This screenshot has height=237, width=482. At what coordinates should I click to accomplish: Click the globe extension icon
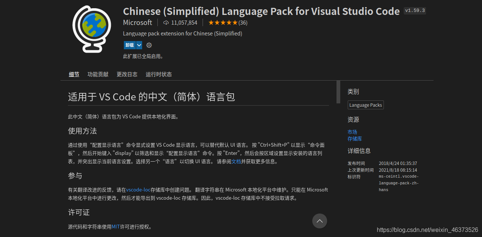point(92,29)
